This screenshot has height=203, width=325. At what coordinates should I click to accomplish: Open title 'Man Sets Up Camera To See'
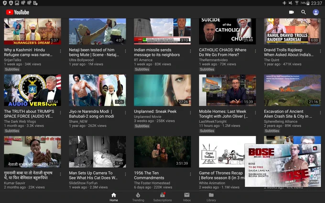click(93, 175)
